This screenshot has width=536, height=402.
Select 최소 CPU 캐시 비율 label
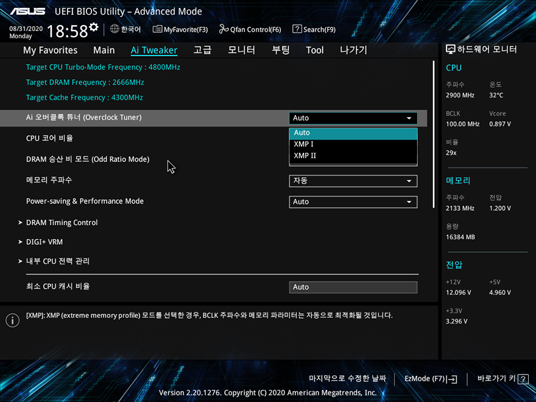pyautogui.click(x=58, y=286)
